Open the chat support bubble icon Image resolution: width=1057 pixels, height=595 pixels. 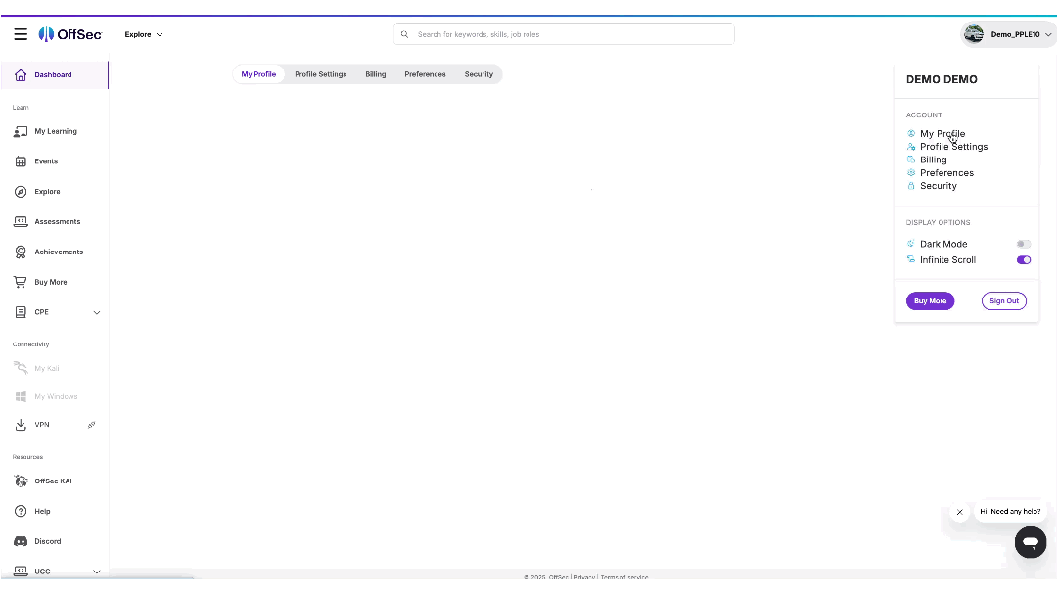[x=1030, y=541]
